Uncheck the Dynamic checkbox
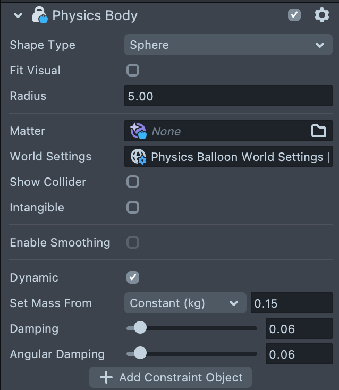The width and height of the screenshot is (339, 390). [133, 277]
